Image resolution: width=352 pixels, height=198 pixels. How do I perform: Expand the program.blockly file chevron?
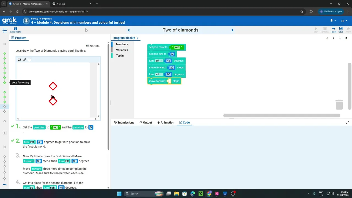[137, 38]
